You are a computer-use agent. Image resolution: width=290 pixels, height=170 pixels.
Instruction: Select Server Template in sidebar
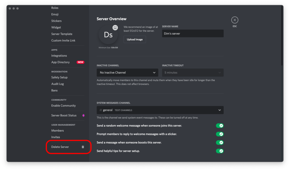point(62,34)
